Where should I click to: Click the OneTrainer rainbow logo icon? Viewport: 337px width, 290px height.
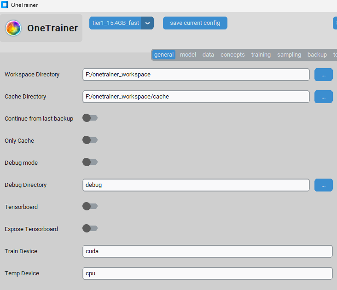pos(13,28)
